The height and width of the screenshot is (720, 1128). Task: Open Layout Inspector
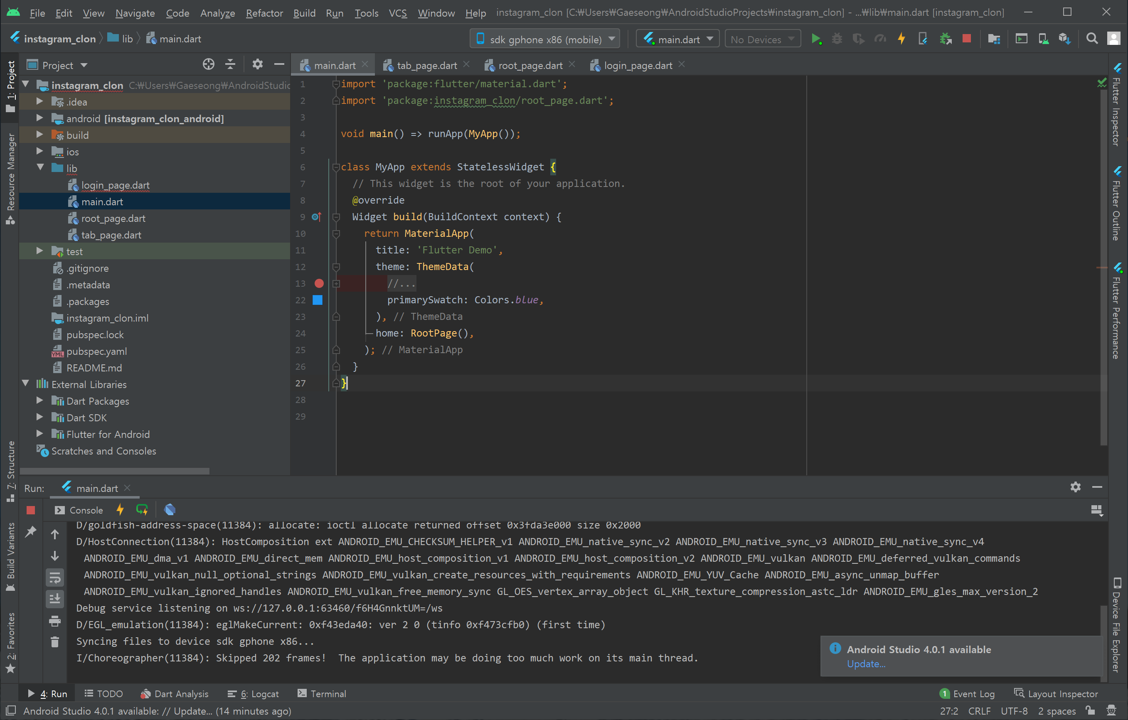[1056, 694]
